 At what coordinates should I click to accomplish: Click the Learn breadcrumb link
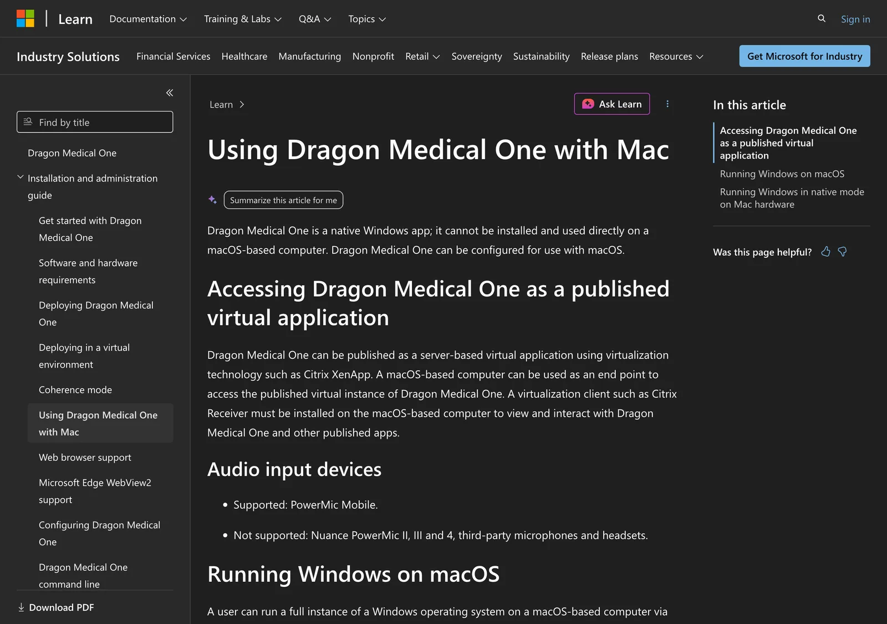pos(221,104)
